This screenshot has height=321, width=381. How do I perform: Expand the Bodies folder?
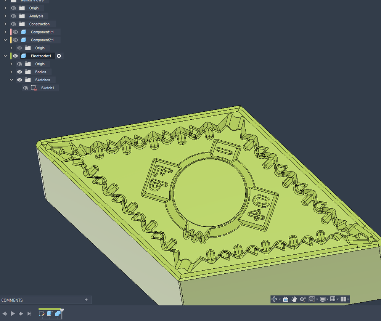click(11, 72)
